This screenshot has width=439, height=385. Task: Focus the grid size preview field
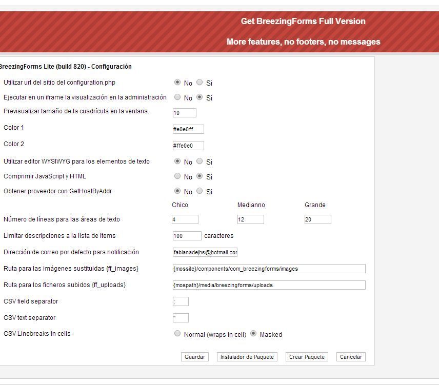[x=185, y=113]
